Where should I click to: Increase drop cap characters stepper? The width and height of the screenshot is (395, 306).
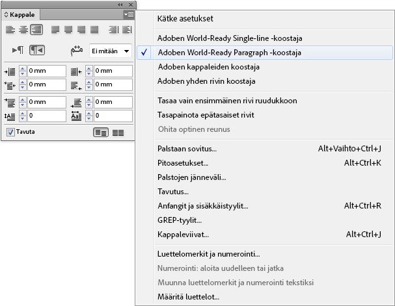89,113
